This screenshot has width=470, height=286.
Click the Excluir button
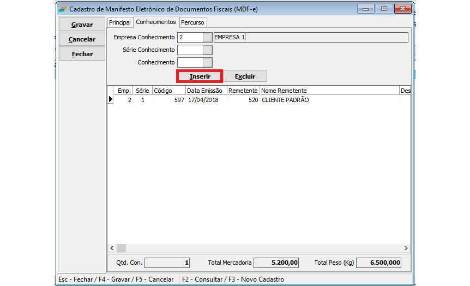245,76
